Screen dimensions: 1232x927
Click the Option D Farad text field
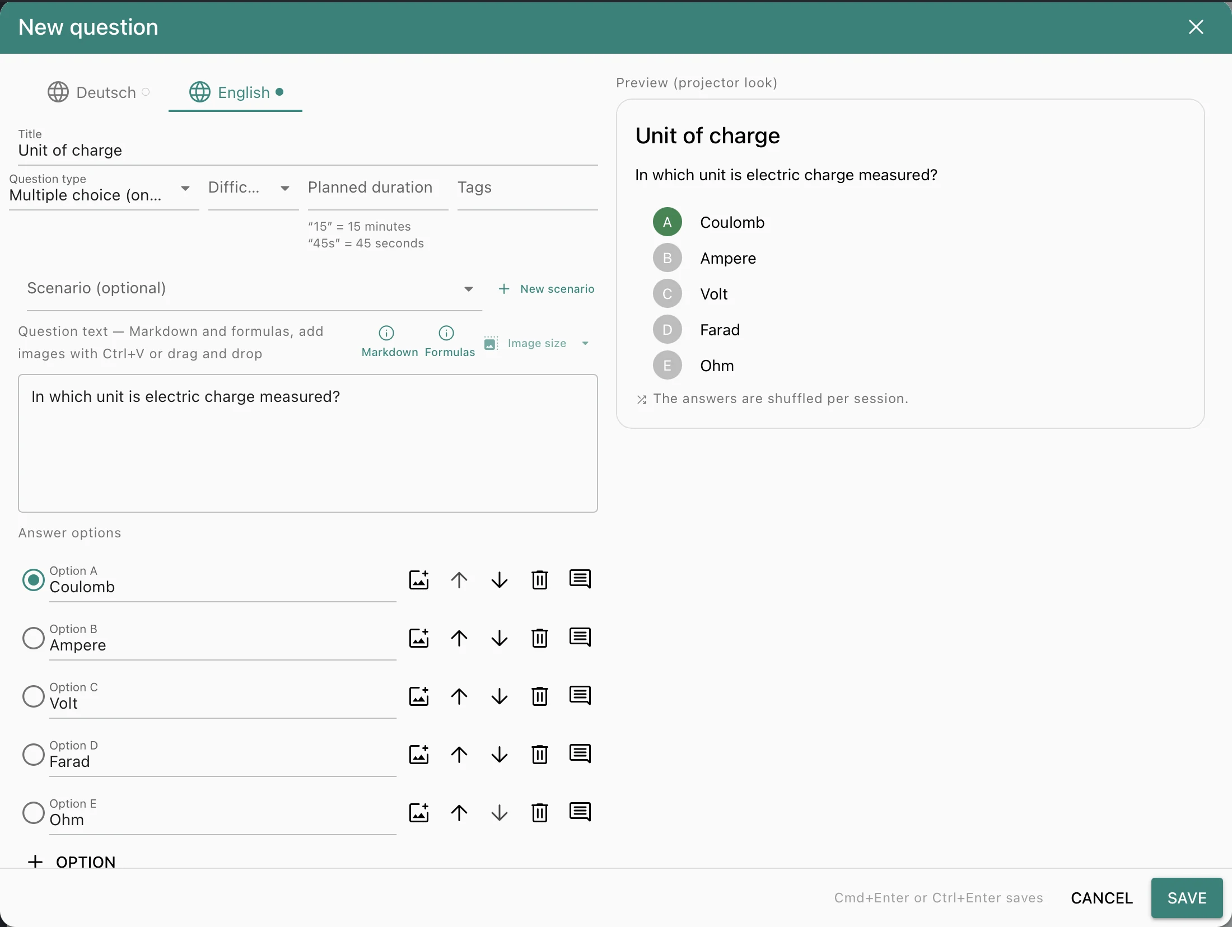tap(223, 756)
